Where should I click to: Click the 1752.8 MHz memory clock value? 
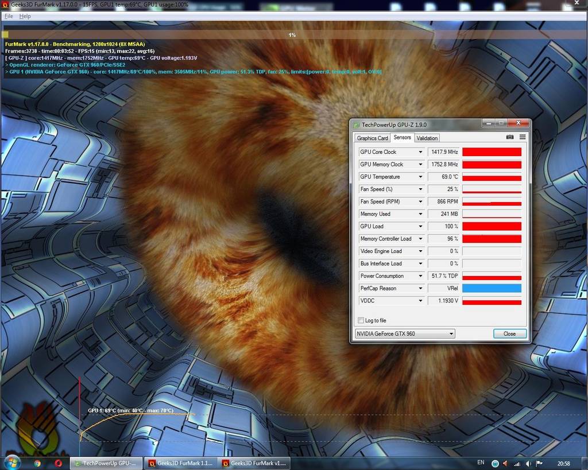[x=444, y=164]
